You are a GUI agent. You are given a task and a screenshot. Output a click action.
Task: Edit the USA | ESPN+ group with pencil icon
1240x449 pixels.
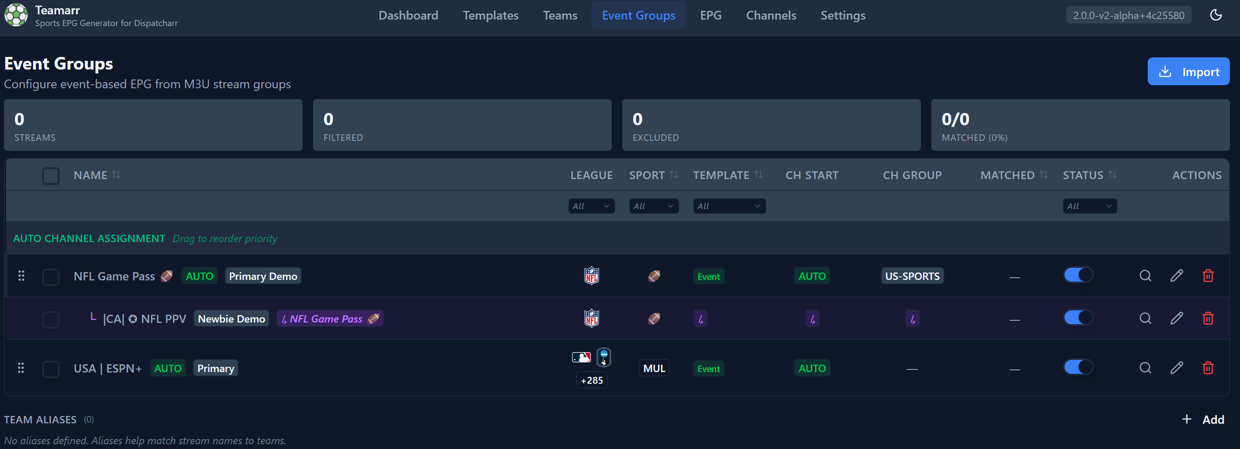click(1176, 368)
